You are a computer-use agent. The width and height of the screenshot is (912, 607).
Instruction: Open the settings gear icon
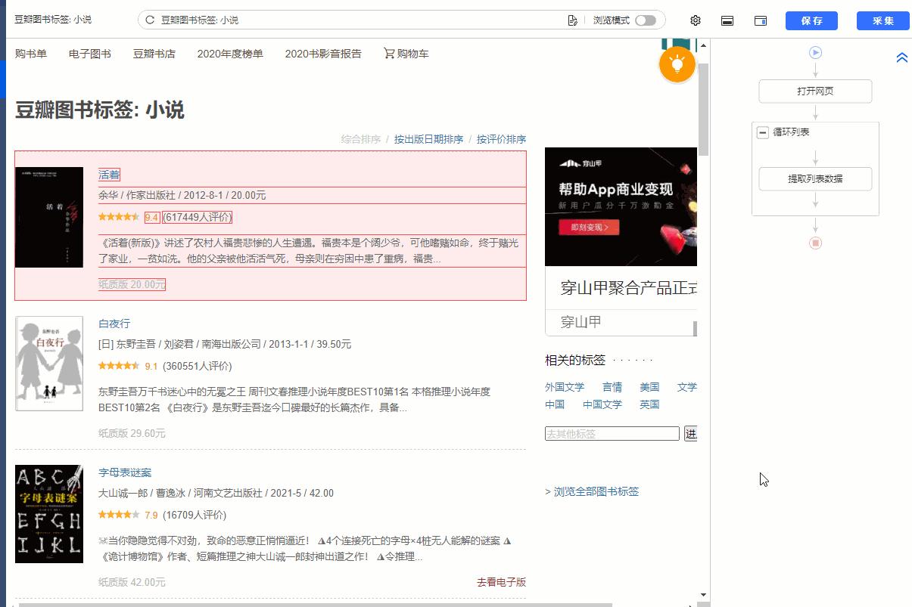pyautogui.click(x=696, y=20)
